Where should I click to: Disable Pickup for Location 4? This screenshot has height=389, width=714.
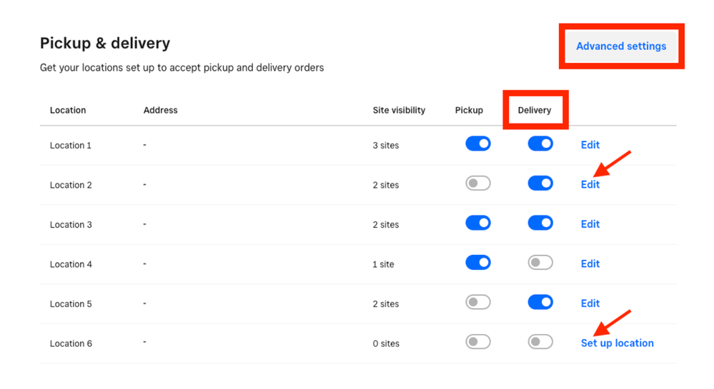tap(477, 263)
